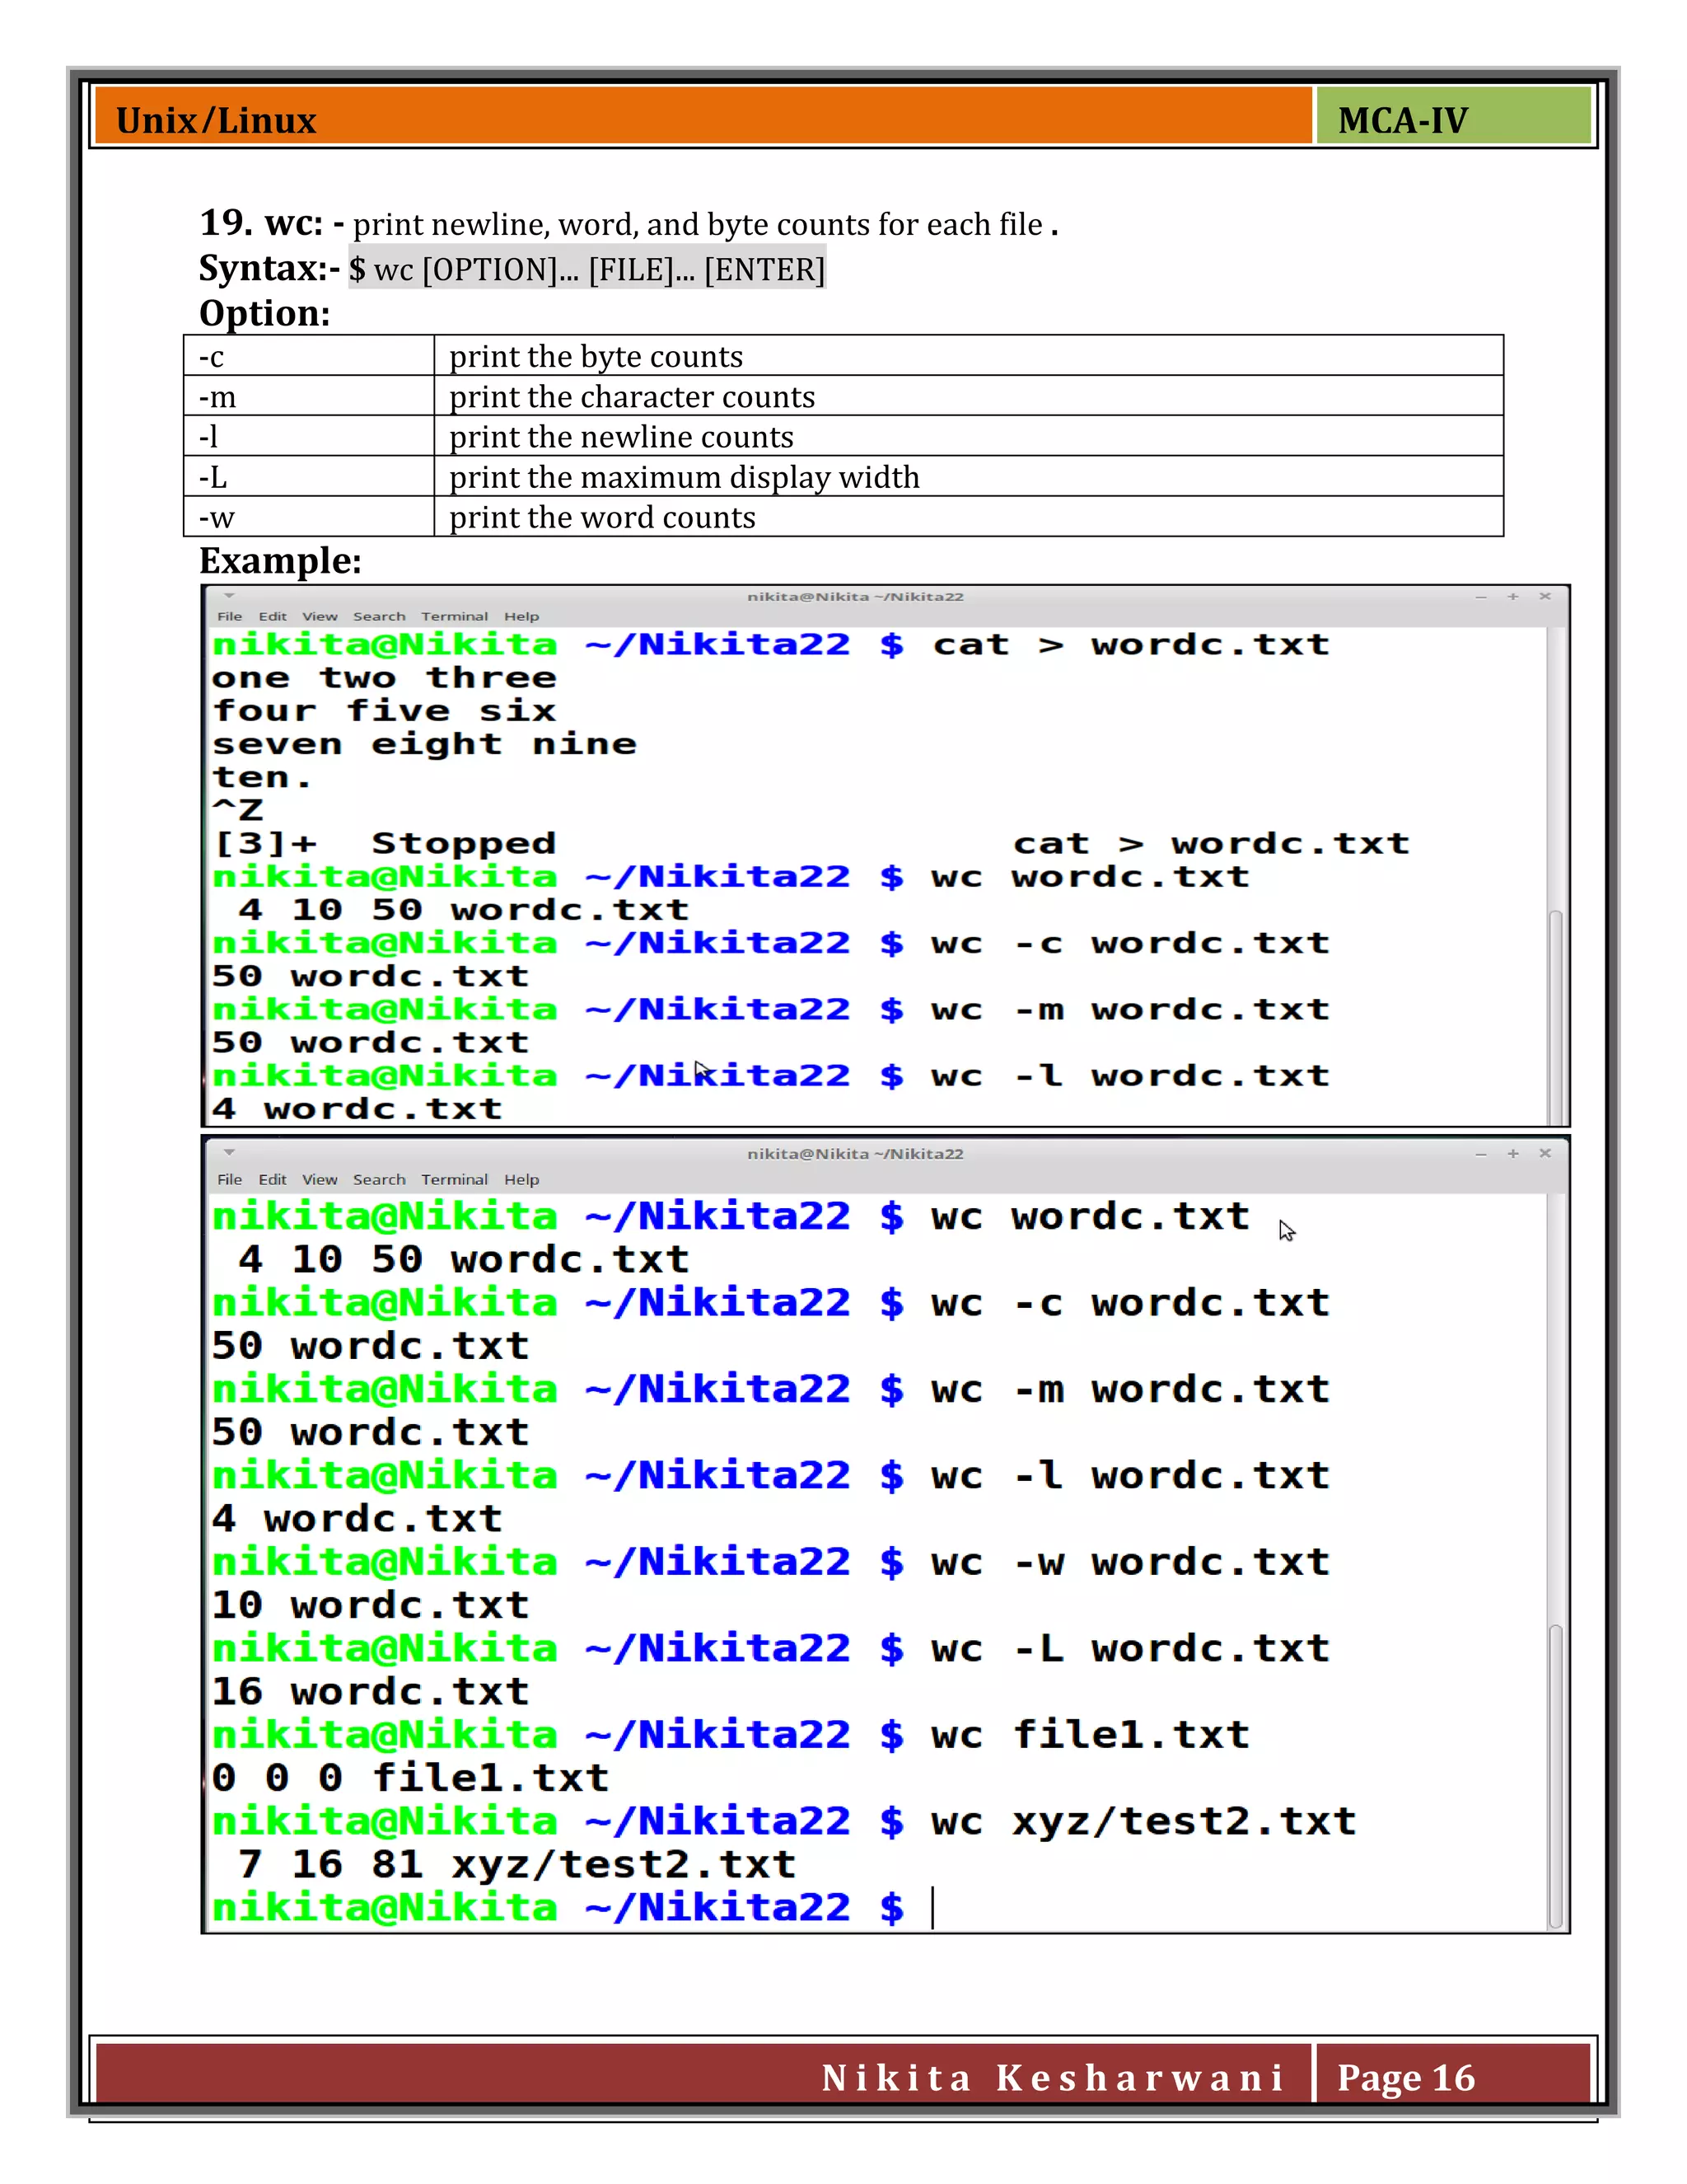Click the upper terminal window title text

click(856, 597)
